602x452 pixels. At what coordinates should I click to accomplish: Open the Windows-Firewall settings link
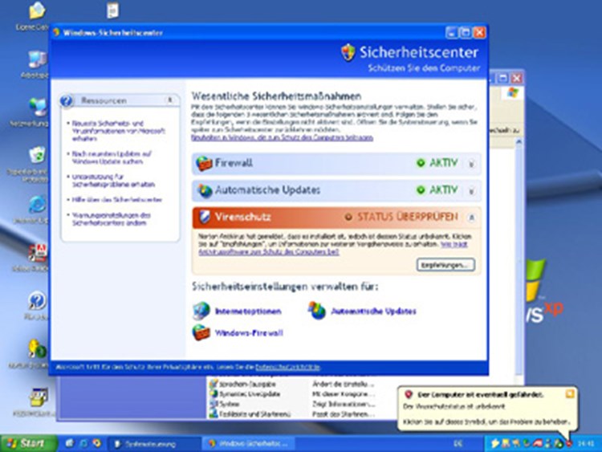pos(249,333)
